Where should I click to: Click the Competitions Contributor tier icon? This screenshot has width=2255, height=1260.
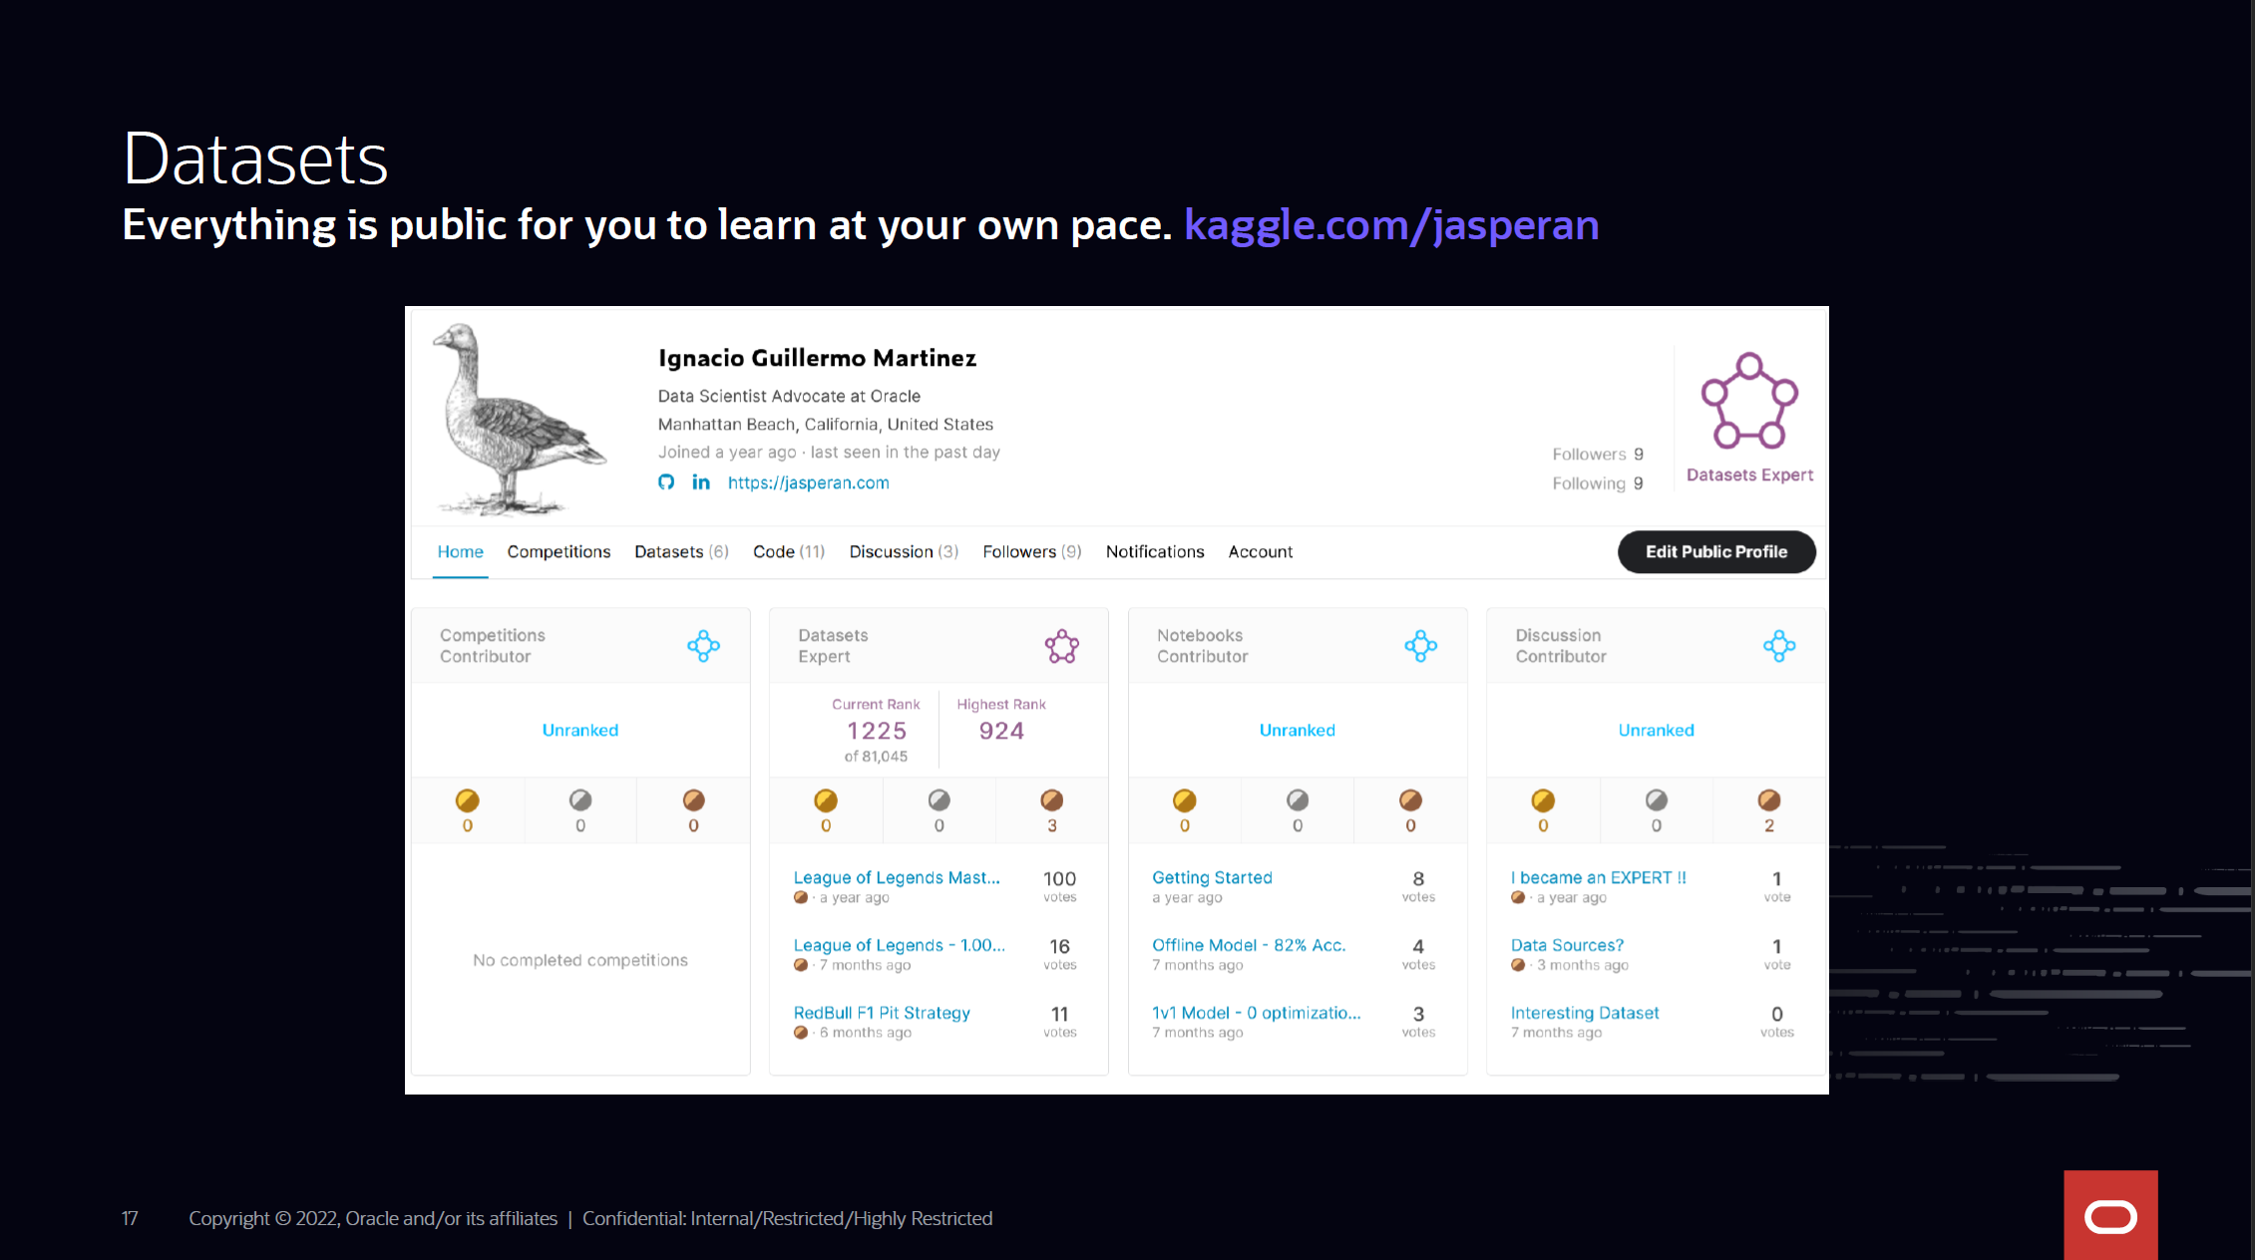pyautogui.click(x=703, y=646)
